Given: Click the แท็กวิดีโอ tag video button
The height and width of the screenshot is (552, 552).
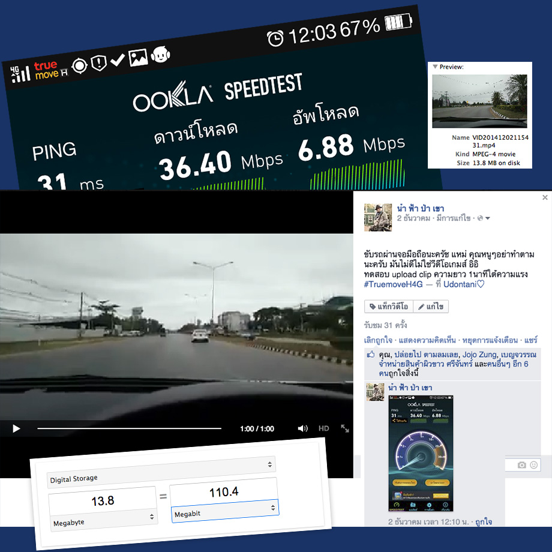Looking at the screenshot, I should pyautogui.click(x=389, y=307).
